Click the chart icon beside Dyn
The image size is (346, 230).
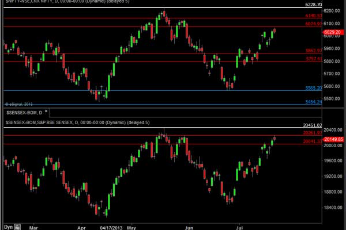(17, 227)
